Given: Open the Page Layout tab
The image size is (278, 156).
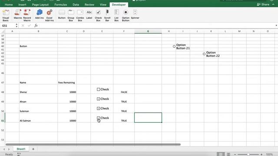Looking at the screenshot, I should 40,5.
